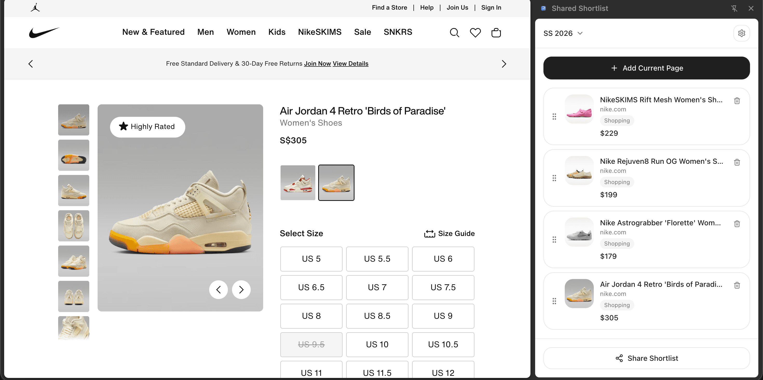Open Shared Shortlist settings gear
763x380 pixels.
tap(741, 33)
